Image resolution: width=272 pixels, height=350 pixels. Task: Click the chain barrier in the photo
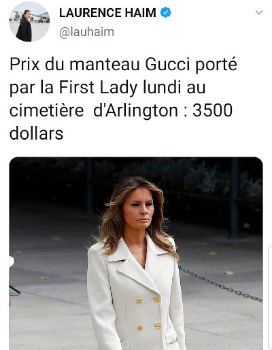click(221, 285)
